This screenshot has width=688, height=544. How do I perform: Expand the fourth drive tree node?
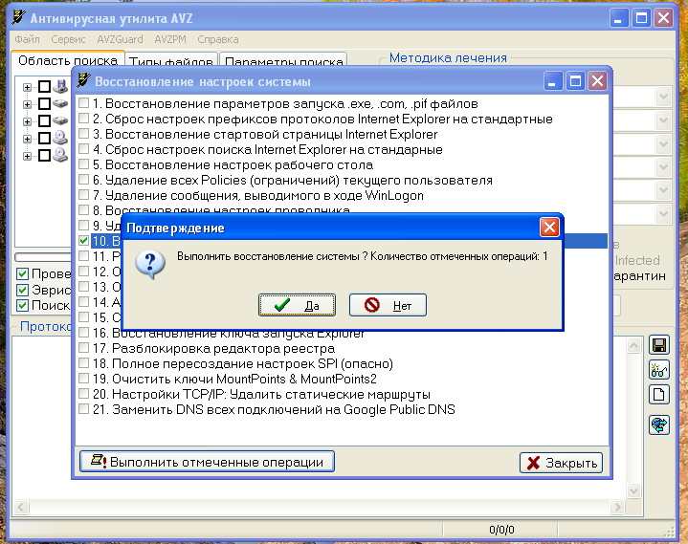[x=27, y=139]
